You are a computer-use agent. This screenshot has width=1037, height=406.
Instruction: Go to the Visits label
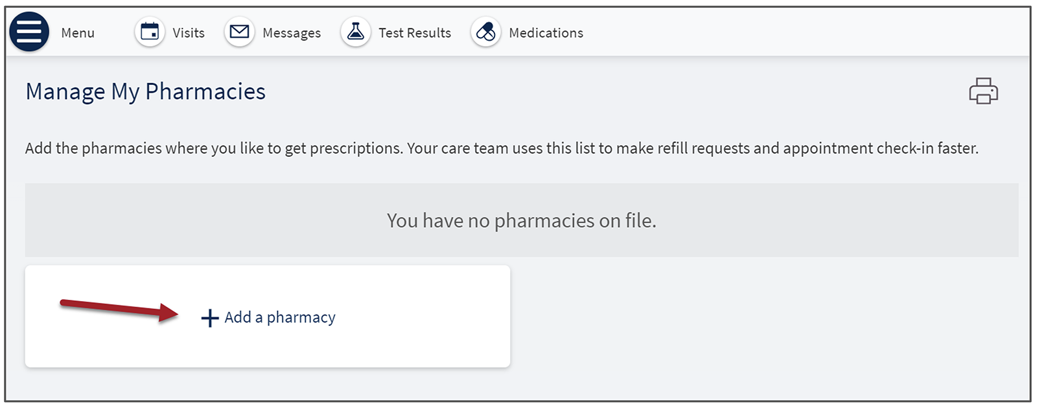tap(189, 33)
